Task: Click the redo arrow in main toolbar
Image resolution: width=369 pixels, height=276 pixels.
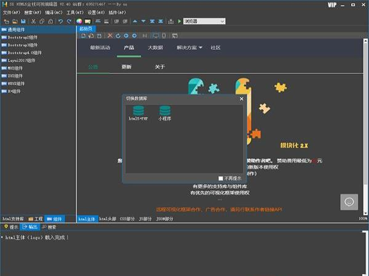Action: [x=69, y=22]
